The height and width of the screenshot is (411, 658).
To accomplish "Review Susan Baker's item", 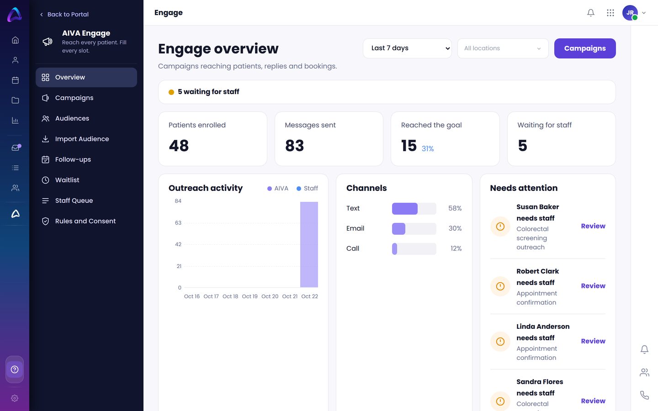I will pos(593,226).
